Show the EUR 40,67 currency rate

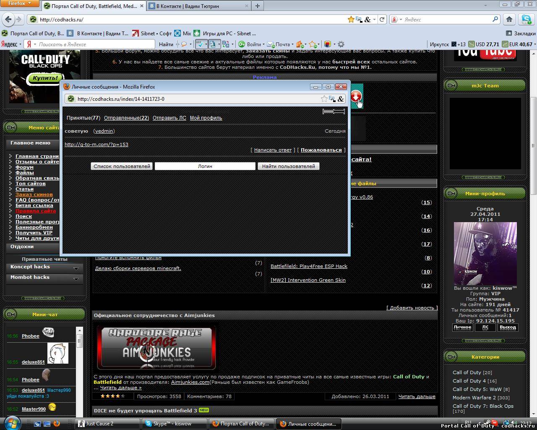point(516,44)
